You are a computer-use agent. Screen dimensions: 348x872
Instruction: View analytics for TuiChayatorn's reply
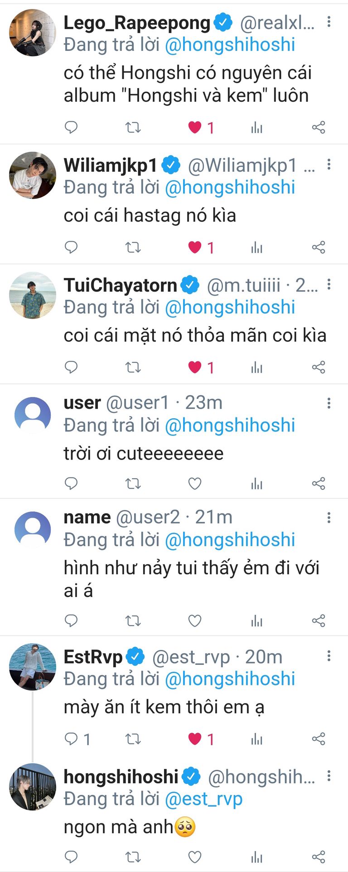point(256,367)
